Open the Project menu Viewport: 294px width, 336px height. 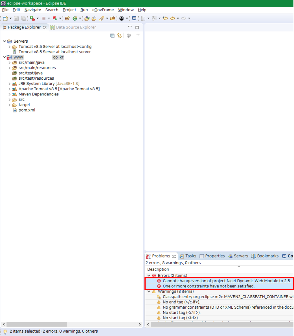(69, 10)
